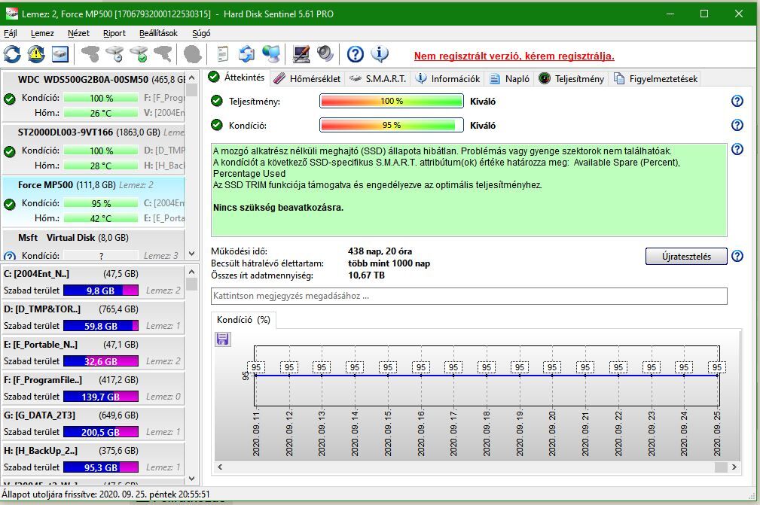The width and height of the screenshot is (760, 505).
Task: Click the help icon beside the green status text
Action: point(737,149)
